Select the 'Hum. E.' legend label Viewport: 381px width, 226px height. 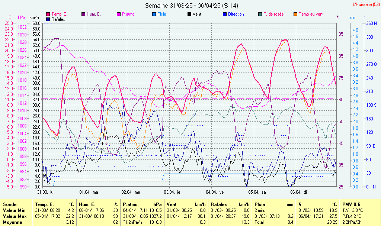[93, 14]
